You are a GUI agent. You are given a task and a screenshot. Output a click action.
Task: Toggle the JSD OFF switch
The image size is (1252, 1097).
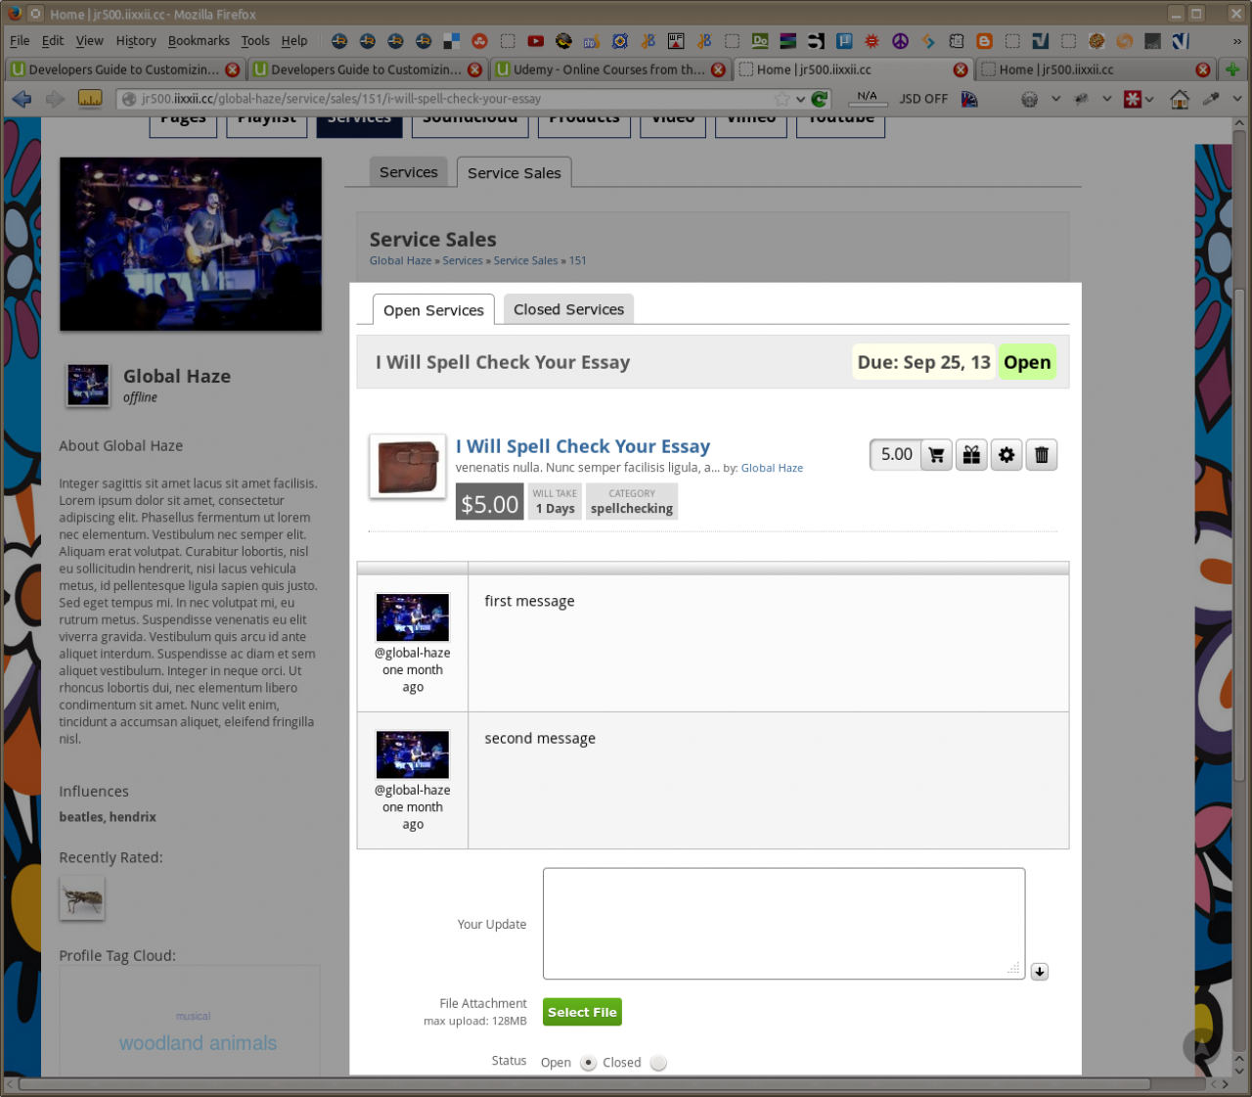923,99
